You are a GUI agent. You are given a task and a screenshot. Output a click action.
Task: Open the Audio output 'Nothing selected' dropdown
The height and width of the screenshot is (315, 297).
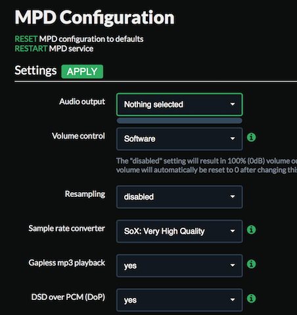(179, 104)
